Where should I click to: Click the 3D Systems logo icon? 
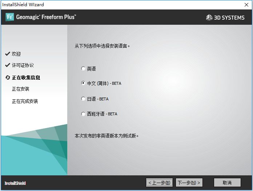coord(209,17)
